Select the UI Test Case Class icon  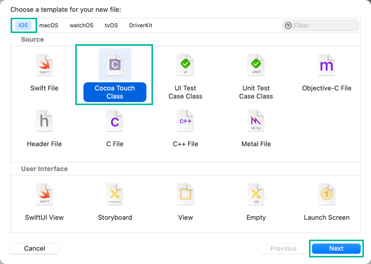pos(185,65)
